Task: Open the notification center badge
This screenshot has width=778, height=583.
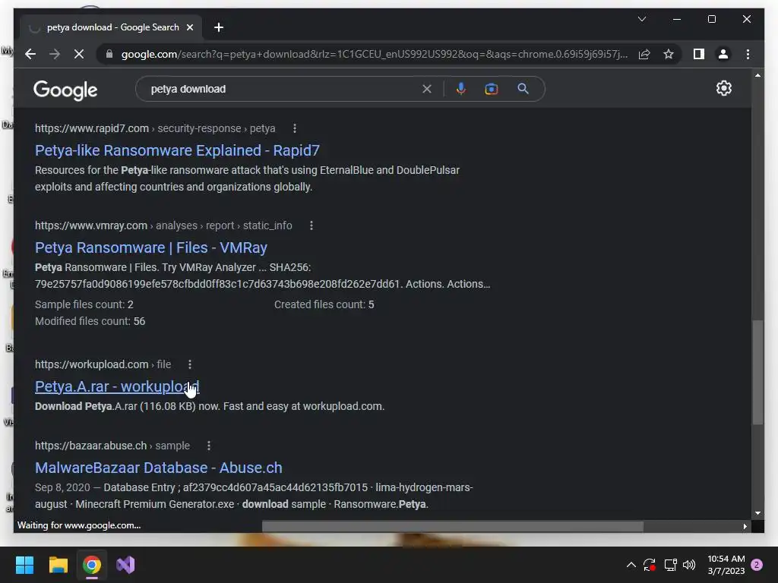Action: [757, 565]
